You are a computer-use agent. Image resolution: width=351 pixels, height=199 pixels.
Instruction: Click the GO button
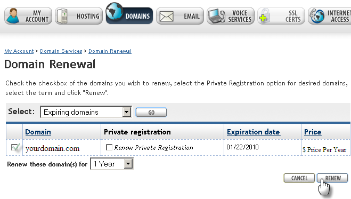click(x=151, y=112)
